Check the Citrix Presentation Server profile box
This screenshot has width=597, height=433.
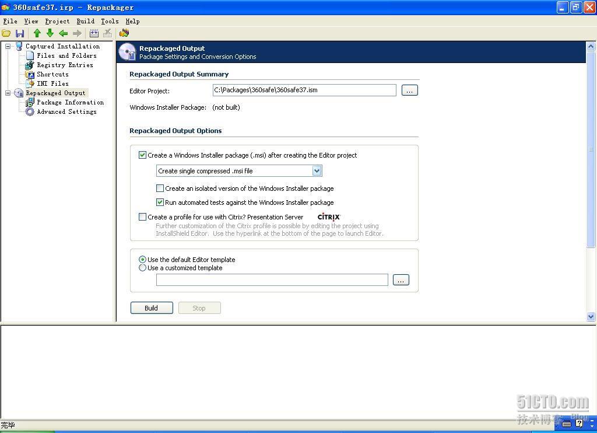pos(142,217)
